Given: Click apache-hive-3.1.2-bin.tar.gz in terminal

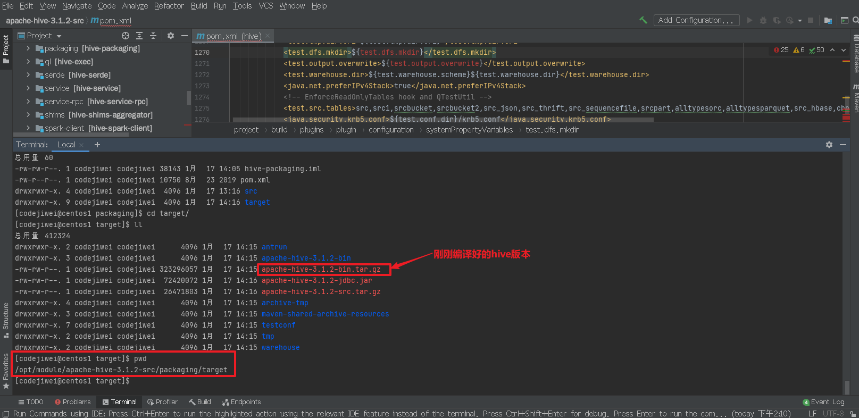Looking at the screenshot, I should tap(321, 269).
